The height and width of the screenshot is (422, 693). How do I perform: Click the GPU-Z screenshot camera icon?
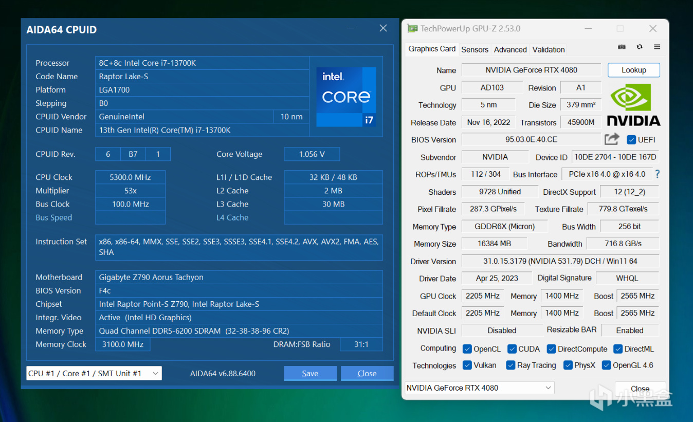tap(622, 47)
